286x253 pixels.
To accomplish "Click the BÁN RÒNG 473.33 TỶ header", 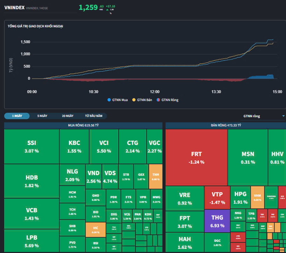I will pos(226,125).
